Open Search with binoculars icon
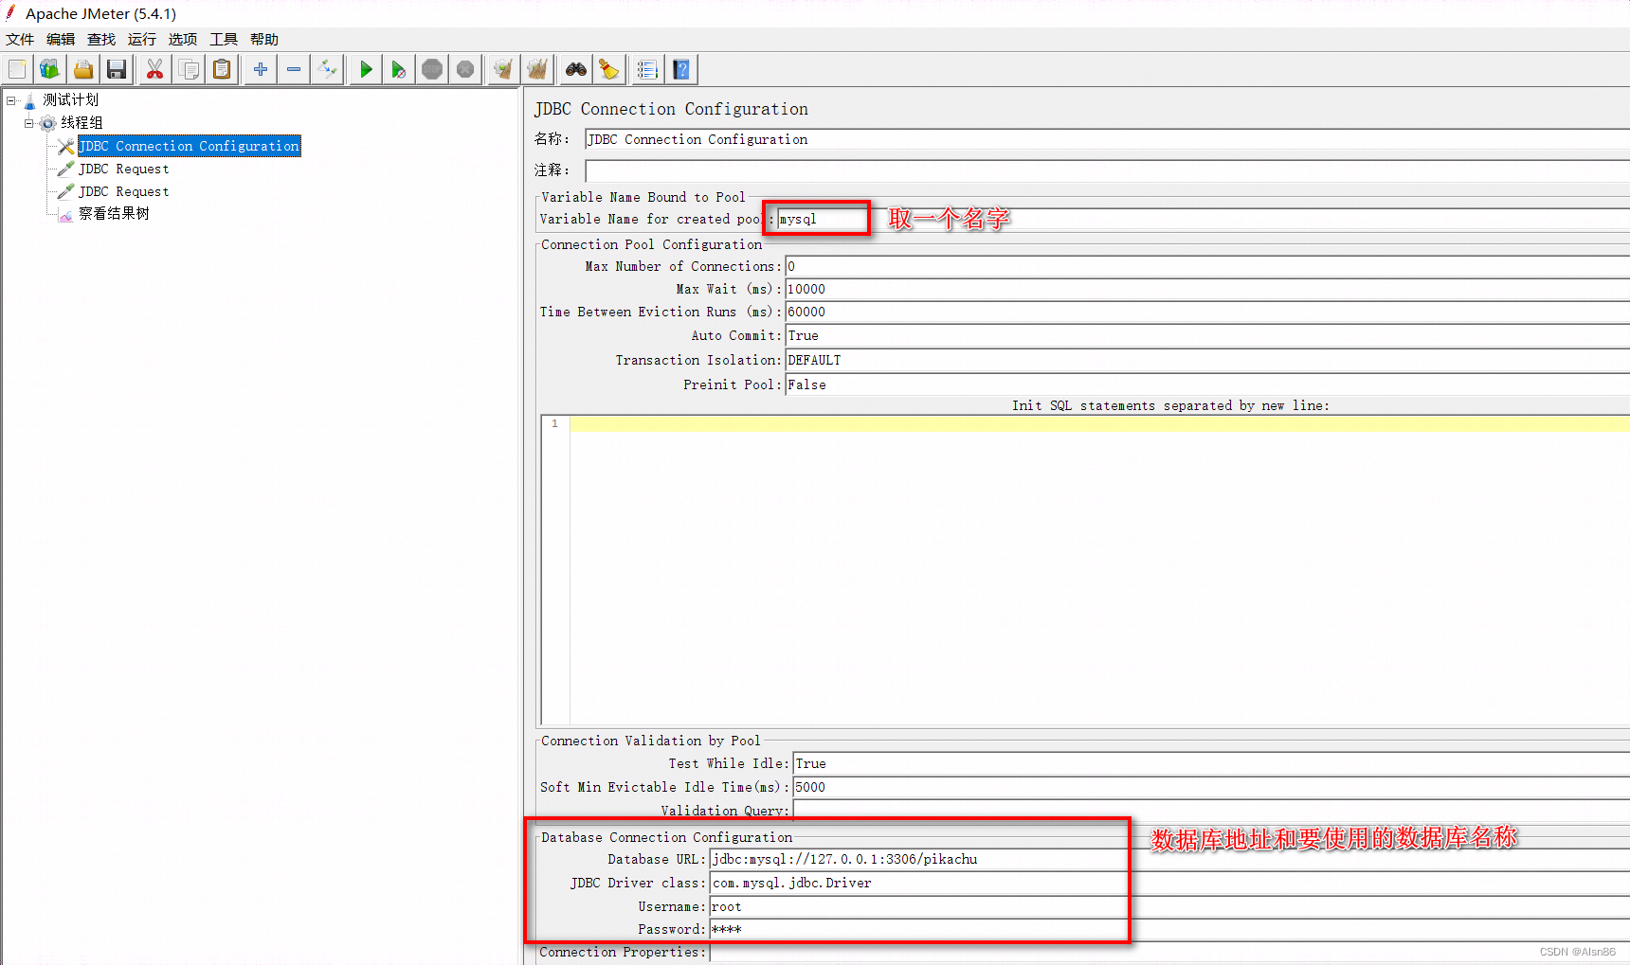The height and width of the screenshot is (965, 1630). click(576, 69)
